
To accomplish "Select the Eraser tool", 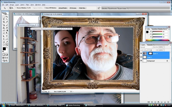I will coord(4,30).
